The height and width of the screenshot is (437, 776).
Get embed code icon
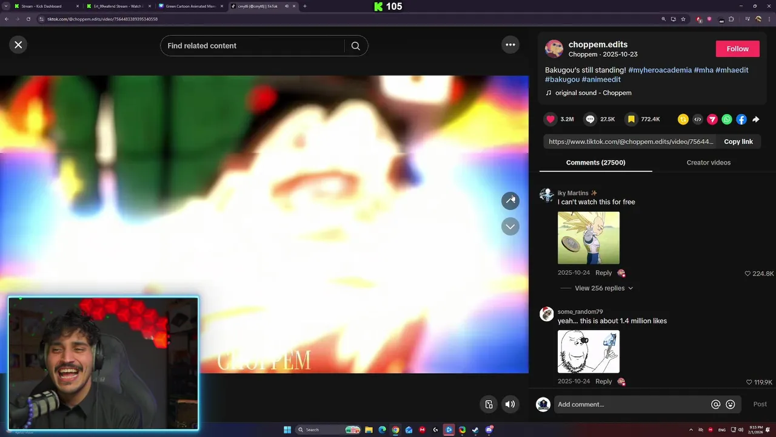click(x=698, y=120)
